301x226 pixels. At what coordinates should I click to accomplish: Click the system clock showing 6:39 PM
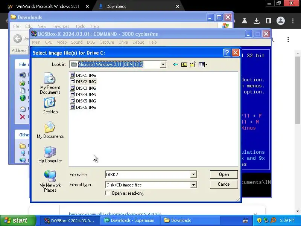[x=287, y=220]
